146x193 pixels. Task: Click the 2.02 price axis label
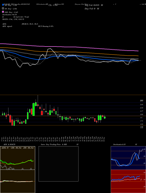(x=142, y=114)
